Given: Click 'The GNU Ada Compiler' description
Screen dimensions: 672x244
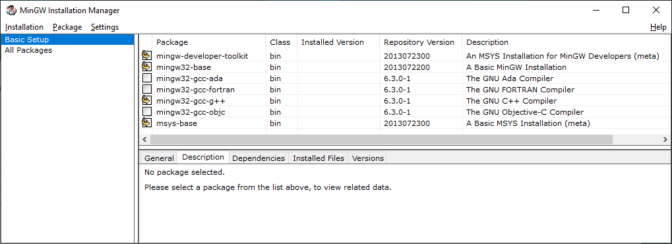Looking at the screenshot, I should [x=510, y=78].
